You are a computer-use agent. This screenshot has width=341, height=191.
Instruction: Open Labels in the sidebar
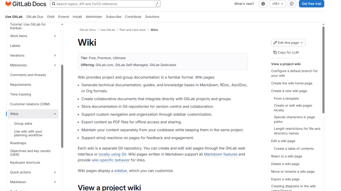click(x=15, y=46)
